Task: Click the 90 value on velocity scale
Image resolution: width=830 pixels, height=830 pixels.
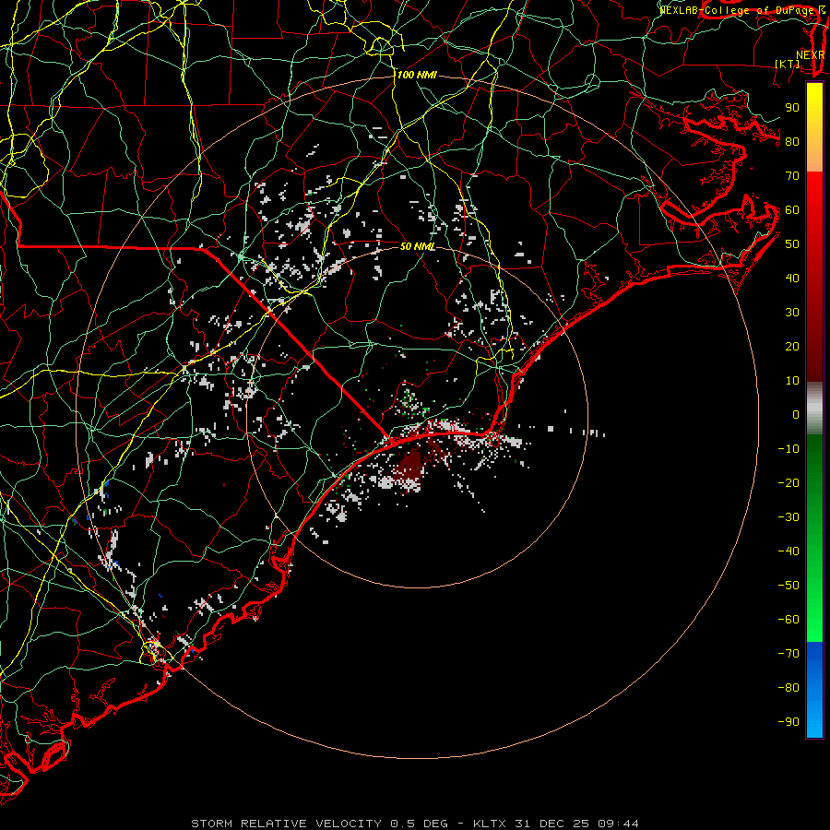Action: coord(792,108)
